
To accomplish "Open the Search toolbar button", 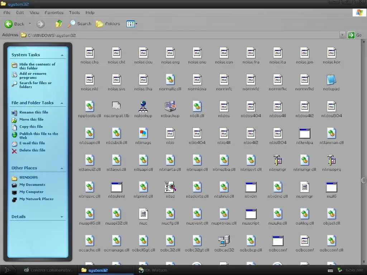I will (80, 24).
